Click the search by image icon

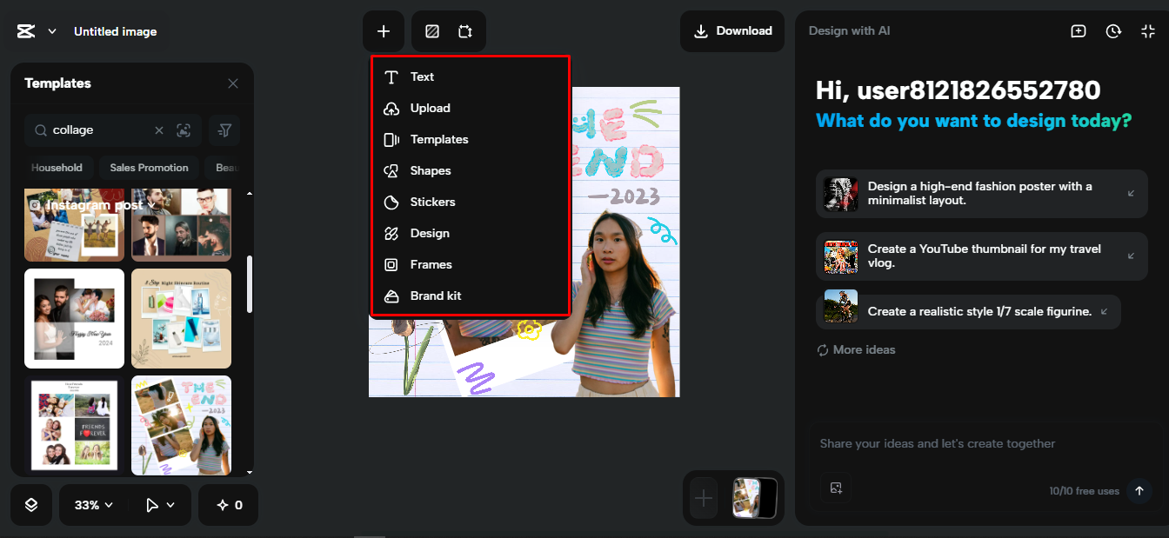click(184, 130)
